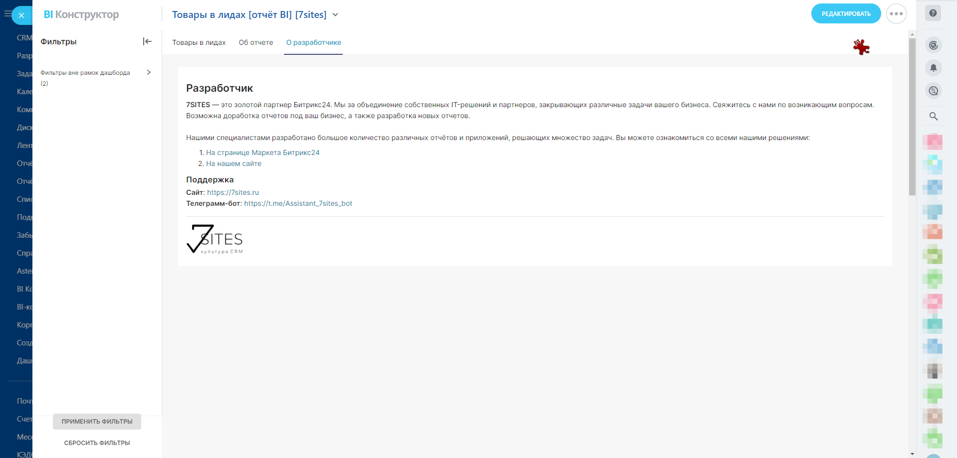This screenshot has width=957, height=458.
Task: Visit the https://7sites.ru link
Action: [233, 192]
